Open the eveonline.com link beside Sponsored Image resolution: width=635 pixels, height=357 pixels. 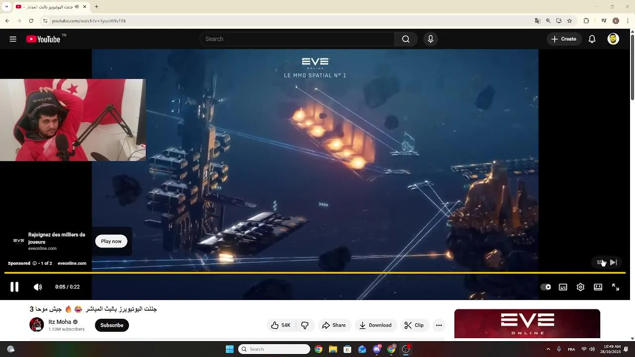tap(72, 263)
